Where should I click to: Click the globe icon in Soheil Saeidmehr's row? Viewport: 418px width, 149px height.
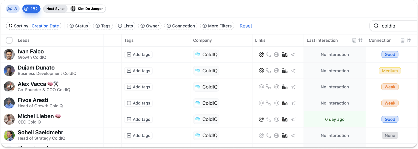click(x=277, y=135)
